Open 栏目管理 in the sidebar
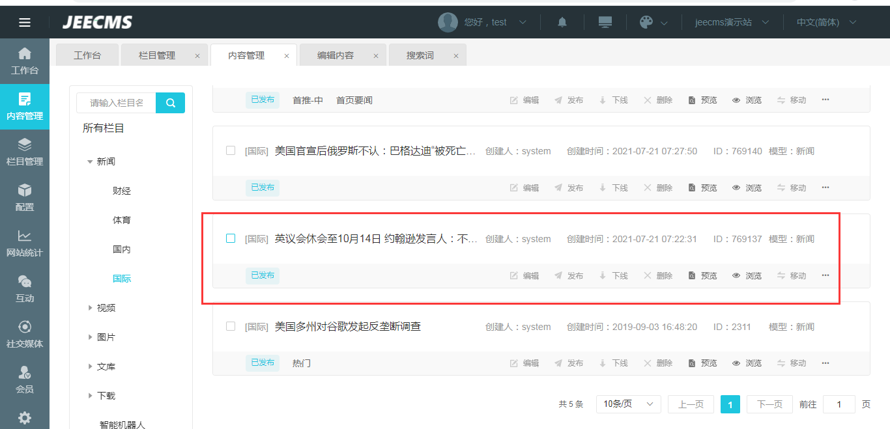Viewport: 890px width, 429px height. [25, 152]
